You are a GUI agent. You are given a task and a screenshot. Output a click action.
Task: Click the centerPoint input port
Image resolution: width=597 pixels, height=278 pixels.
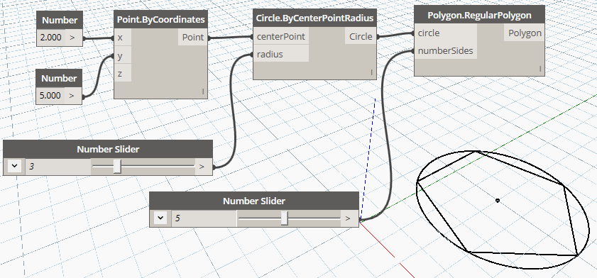point(281,36)
